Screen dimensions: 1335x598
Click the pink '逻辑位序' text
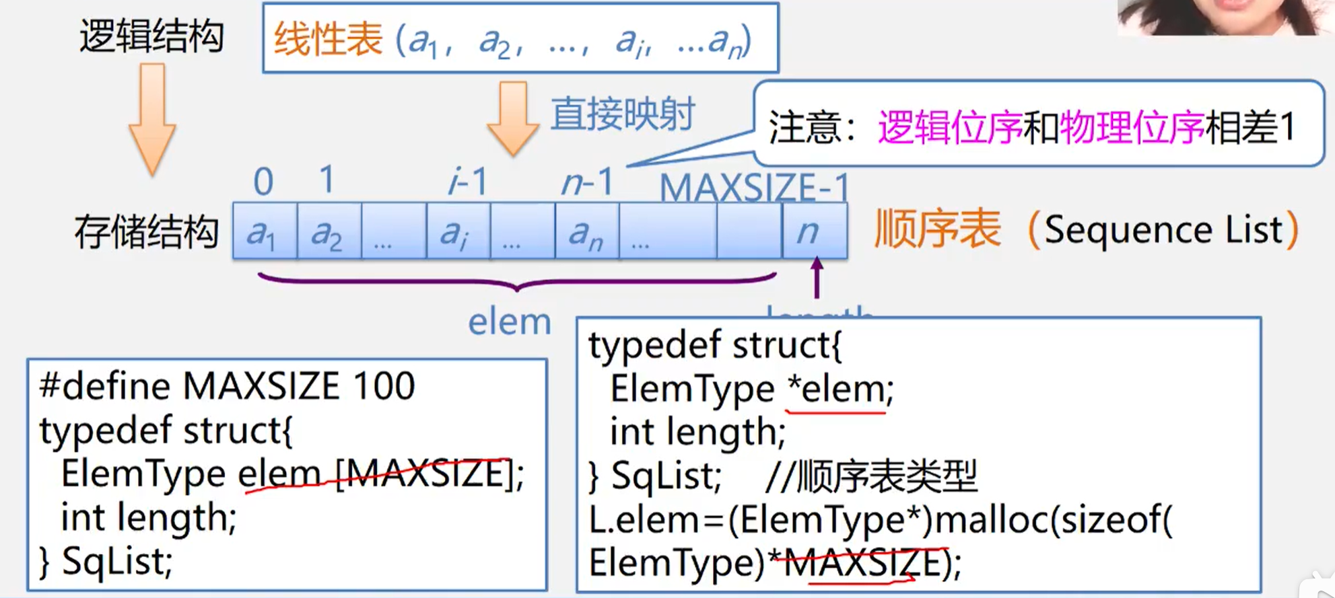pos(950,127)
